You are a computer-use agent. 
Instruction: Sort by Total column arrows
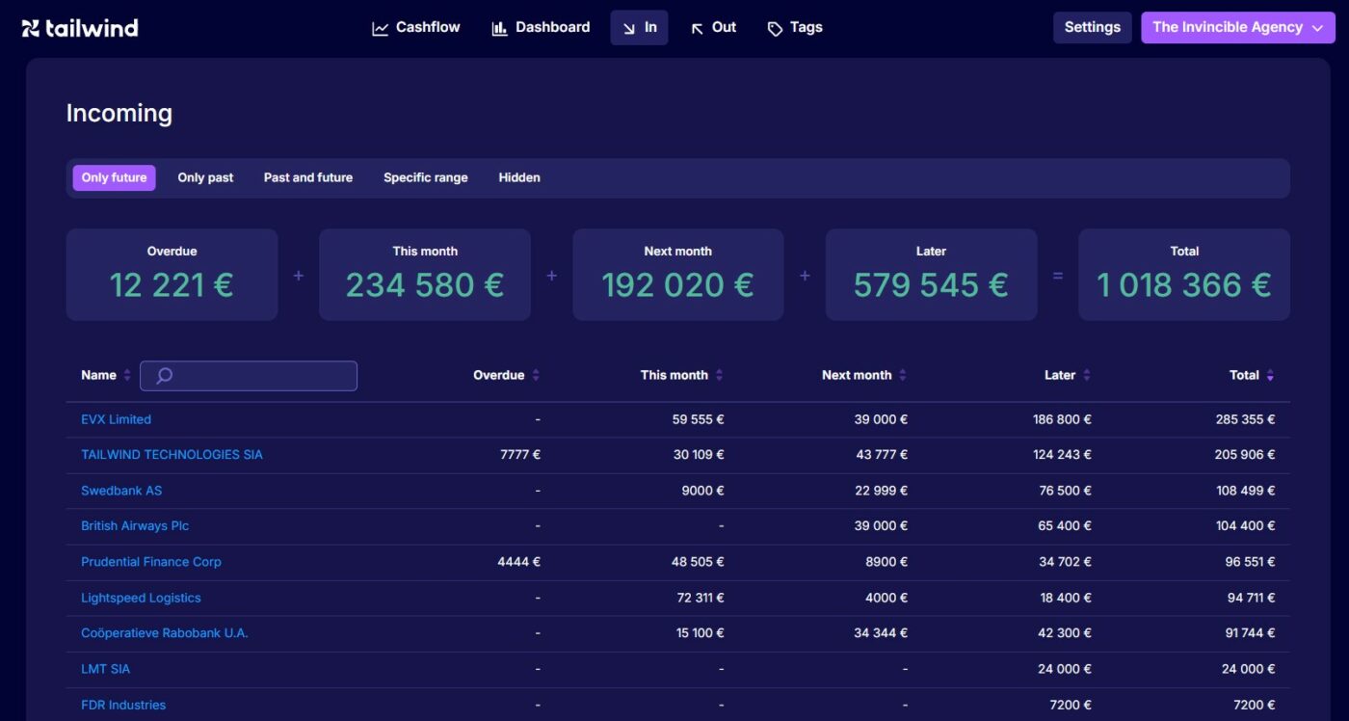tap(1270, 376)
